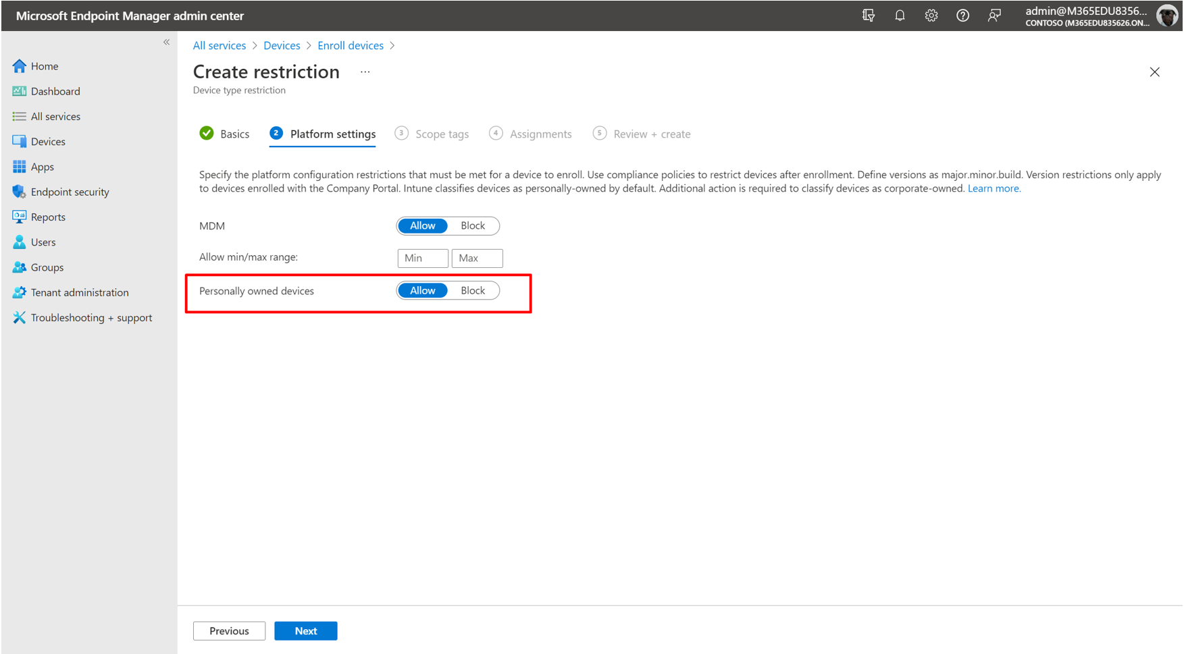Click the Next button
The width and height of the screenshot is (1186, 654).
(306, 631)
